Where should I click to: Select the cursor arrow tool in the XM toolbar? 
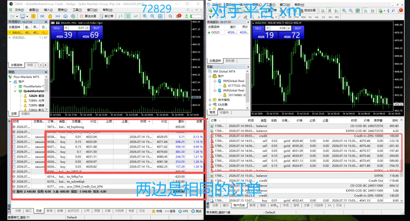pyautogui.click(x=211, y=17)
